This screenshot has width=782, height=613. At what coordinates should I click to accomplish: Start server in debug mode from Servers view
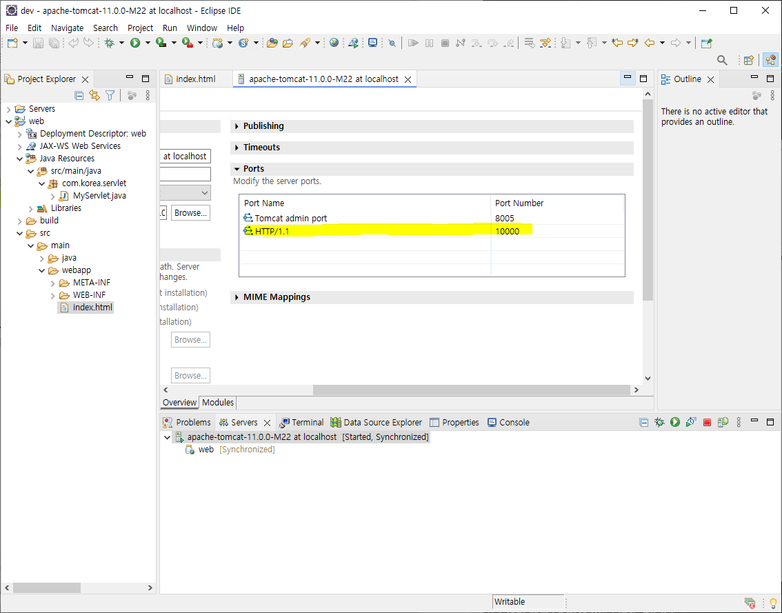[659, 423]
